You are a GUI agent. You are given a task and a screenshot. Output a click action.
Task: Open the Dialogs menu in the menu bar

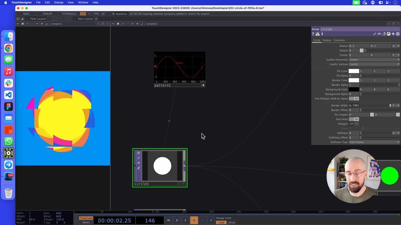[59, 2]
